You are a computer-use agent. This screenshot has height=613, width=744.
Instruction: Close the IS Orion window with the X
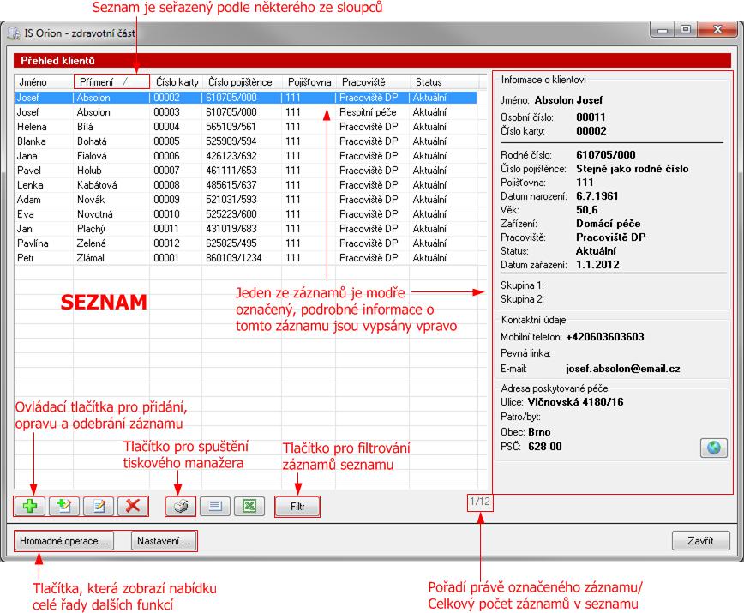click(718, 30)
